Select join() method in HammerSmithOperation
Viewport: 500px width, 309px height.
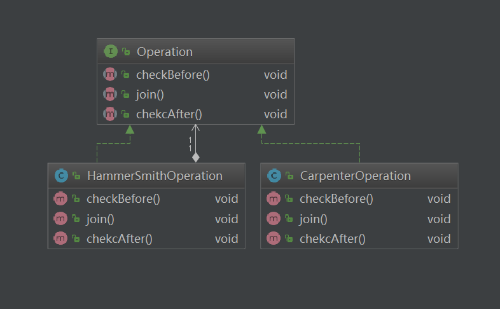101,219
